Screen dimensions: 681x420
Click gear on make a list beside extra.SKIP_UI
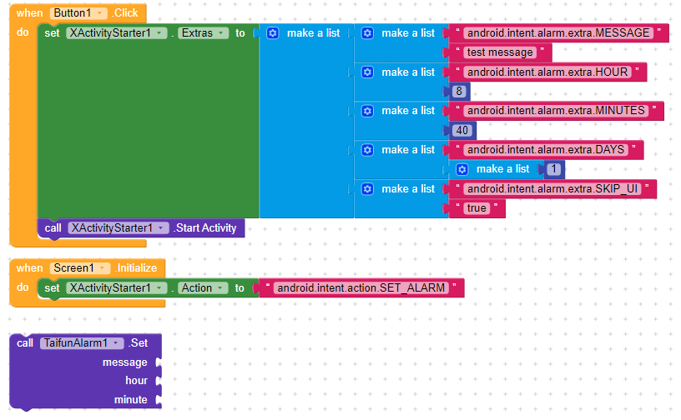[367, 189]
